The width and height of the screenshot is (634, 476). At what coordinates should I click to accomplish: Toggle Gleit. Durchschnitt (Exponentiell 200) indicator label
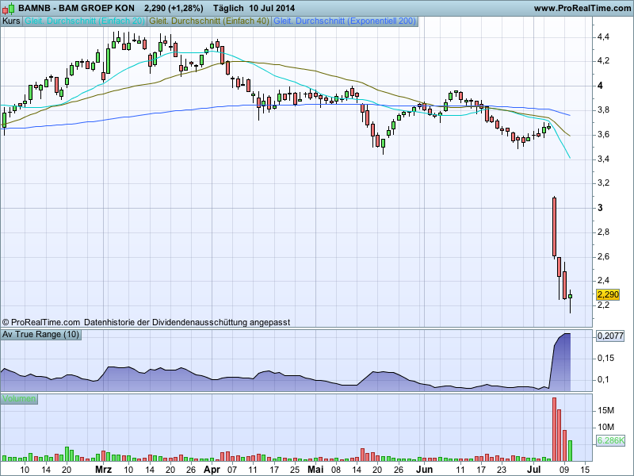345,21
